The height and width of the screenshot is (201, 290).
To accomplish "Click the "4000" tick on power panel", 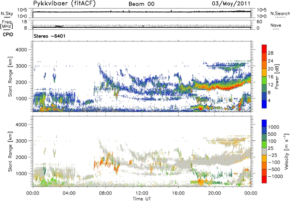I will click(21, 50).
